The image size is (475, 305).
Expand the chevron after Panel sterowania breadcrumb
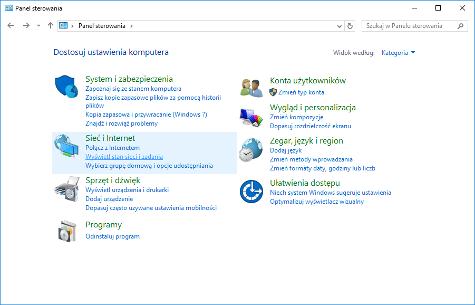131,26
